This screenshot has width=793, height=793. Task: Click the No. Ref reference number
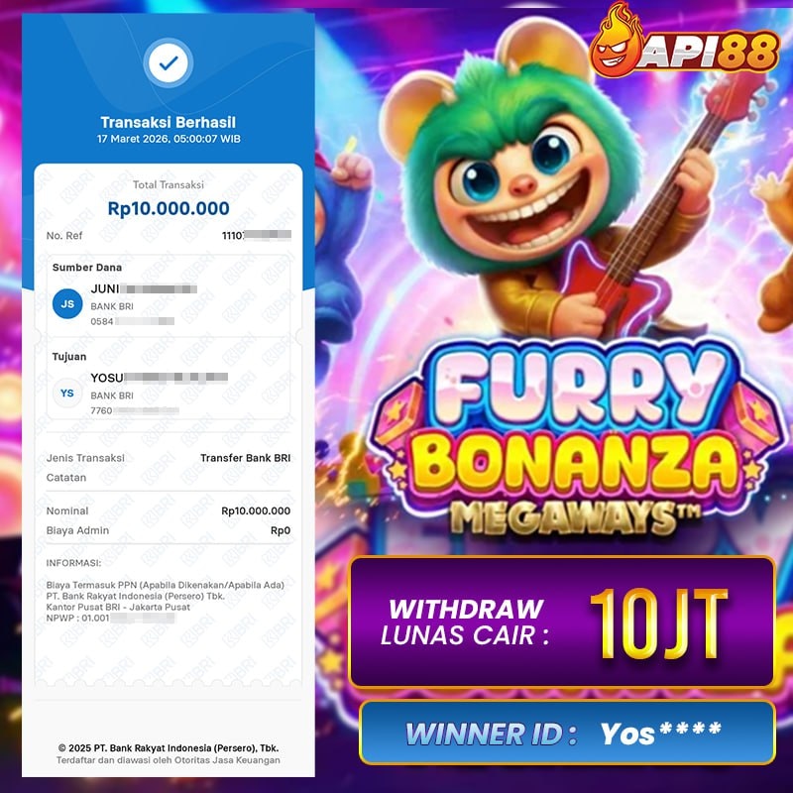pyautogui.click(x=257, y=235)
